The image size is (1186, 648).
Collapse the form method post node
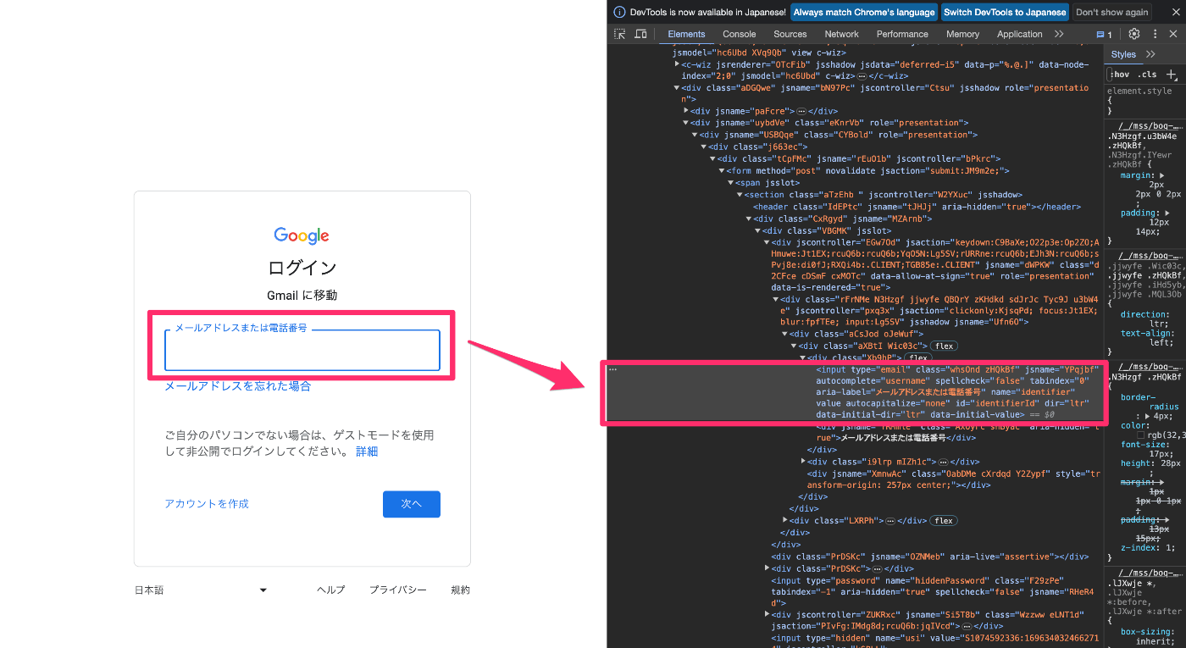[722, 170]
